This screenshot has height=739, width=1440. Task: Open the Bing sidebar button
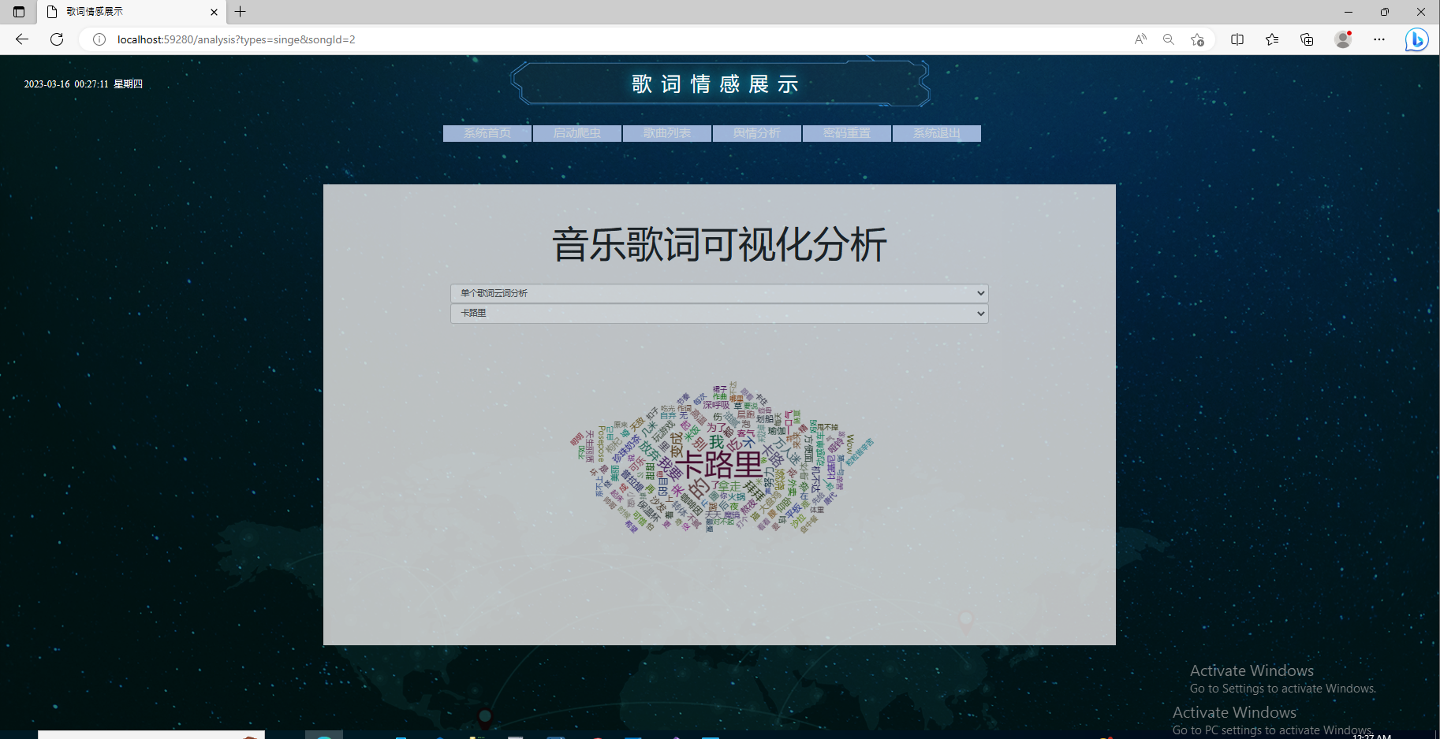click(1417, 39)
